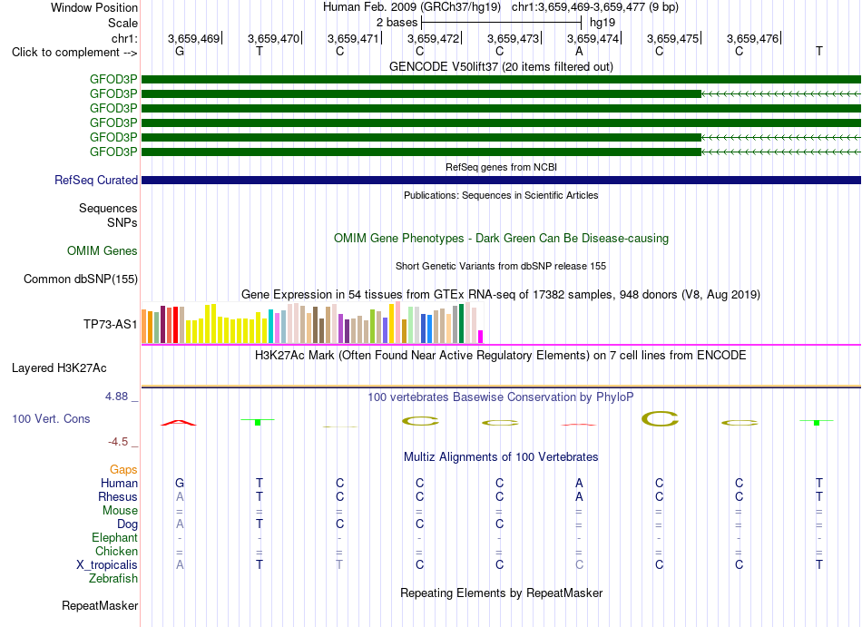This screenshot has width=862, height=627.
Task: Click base A in the chr1 sequence row
Action: (579, 51)
